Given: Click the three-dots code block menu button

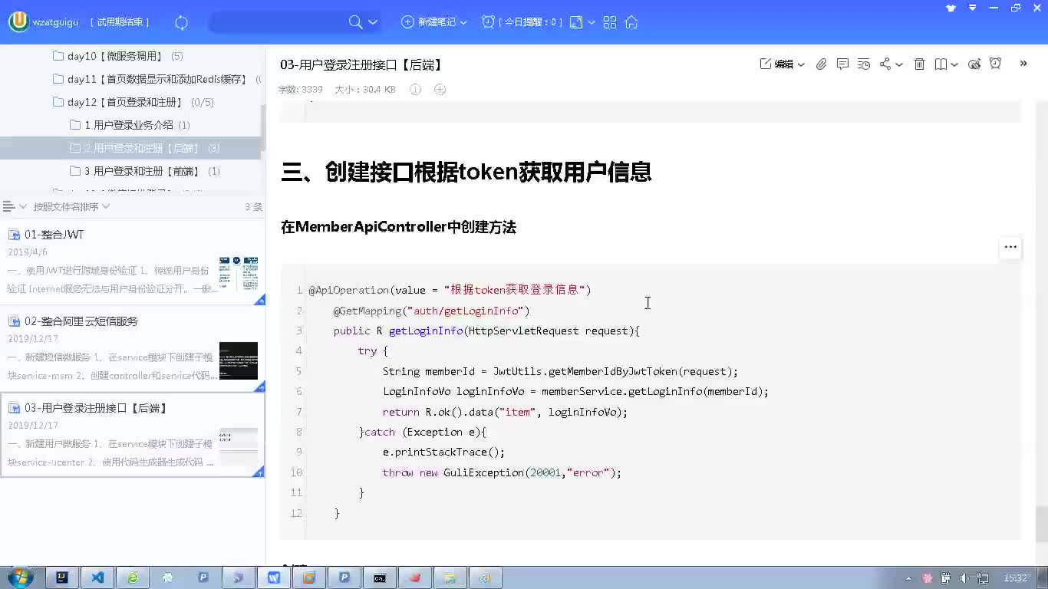Looking at the screenshot, I should click(1010, 247).
